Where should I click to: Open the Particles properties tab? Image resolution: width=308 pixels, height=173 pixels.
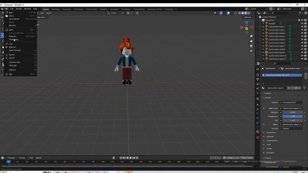258,113
